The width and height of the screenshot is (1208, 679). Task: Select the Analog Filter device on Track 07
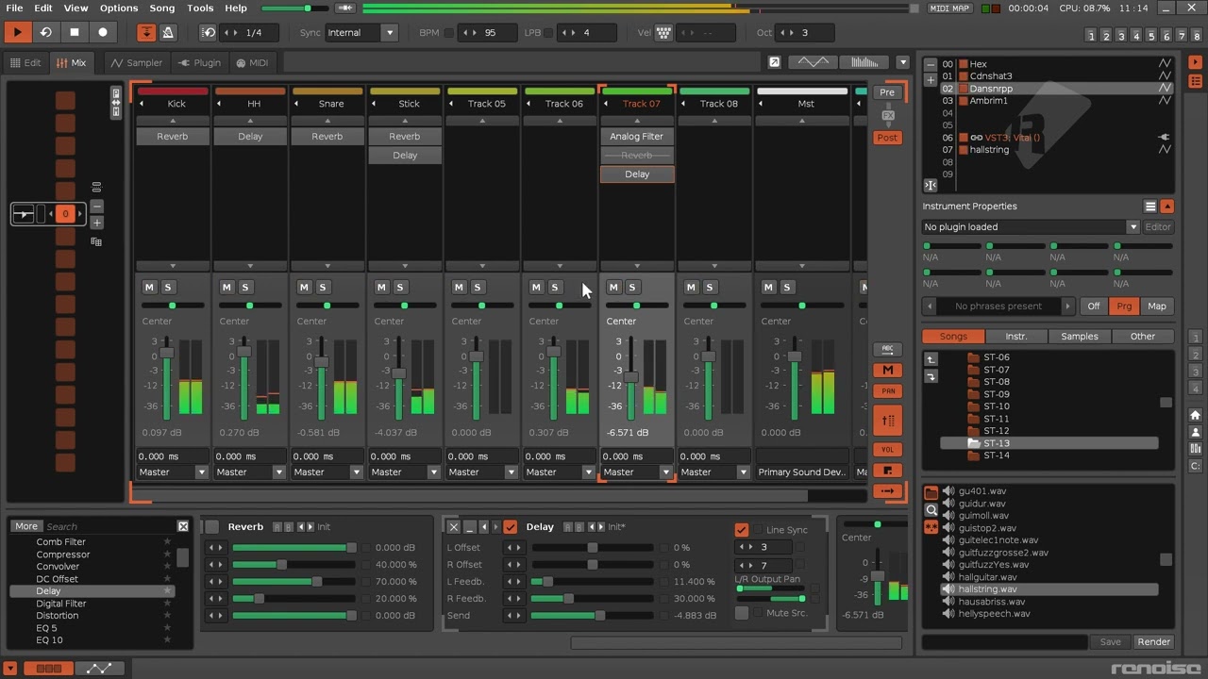637,136
